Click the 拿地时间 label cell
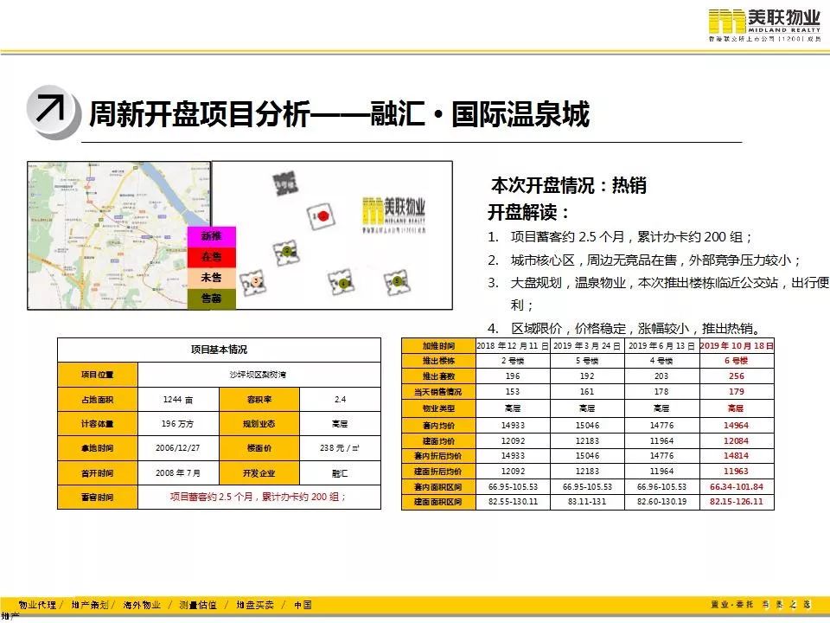This screenshot has height=623, width=830. click(x=98, y=448)
